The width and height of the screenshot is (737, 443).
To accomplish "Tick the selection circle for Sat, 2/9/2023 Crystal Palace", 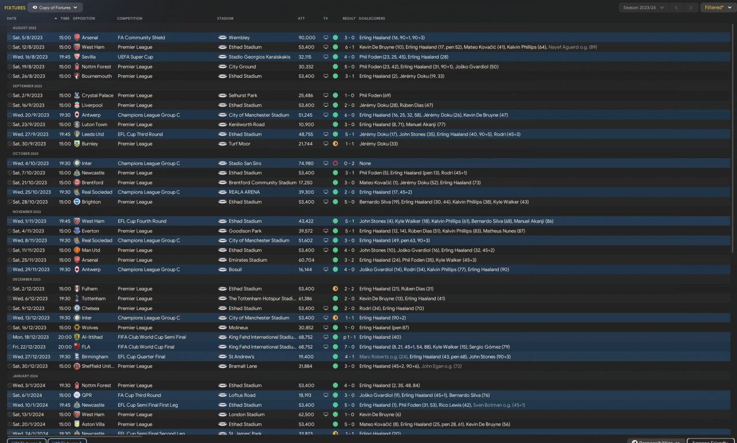I will tap(9, 96).
